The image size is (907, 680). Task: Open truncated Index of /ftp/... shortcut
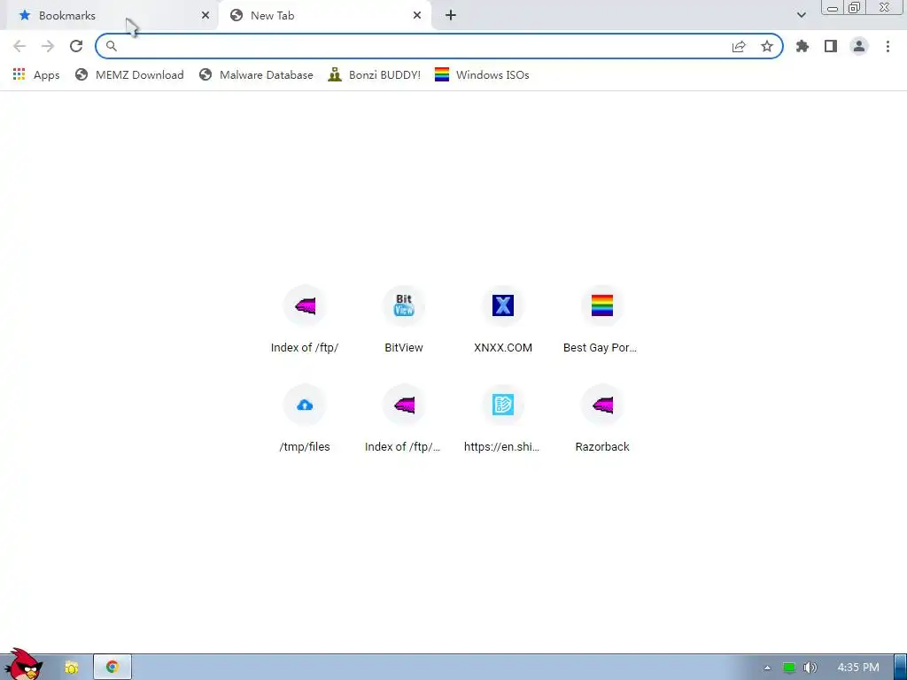[x=404, y=419]
